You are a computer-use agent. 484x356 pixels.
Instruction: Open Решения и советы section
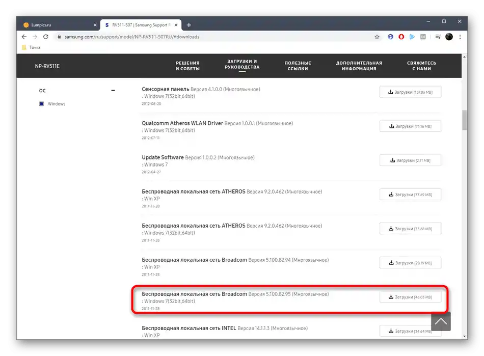click(187, 66)
